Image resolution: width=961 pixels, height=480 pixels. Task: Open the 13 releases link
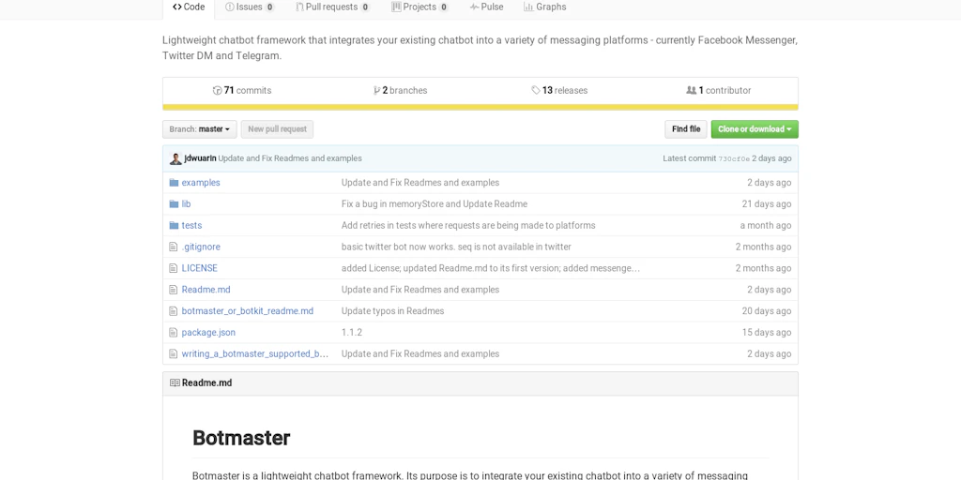pyautogui.click(x=559, y=91)
